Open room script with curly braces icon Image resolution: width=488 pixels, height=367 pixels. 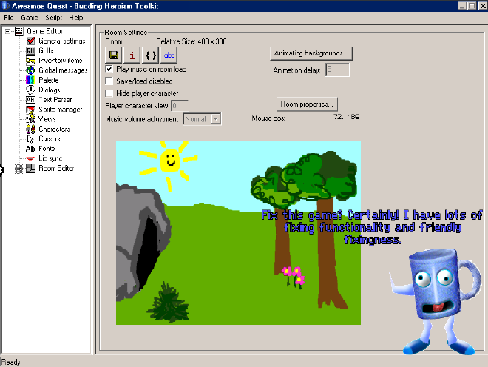151,55
